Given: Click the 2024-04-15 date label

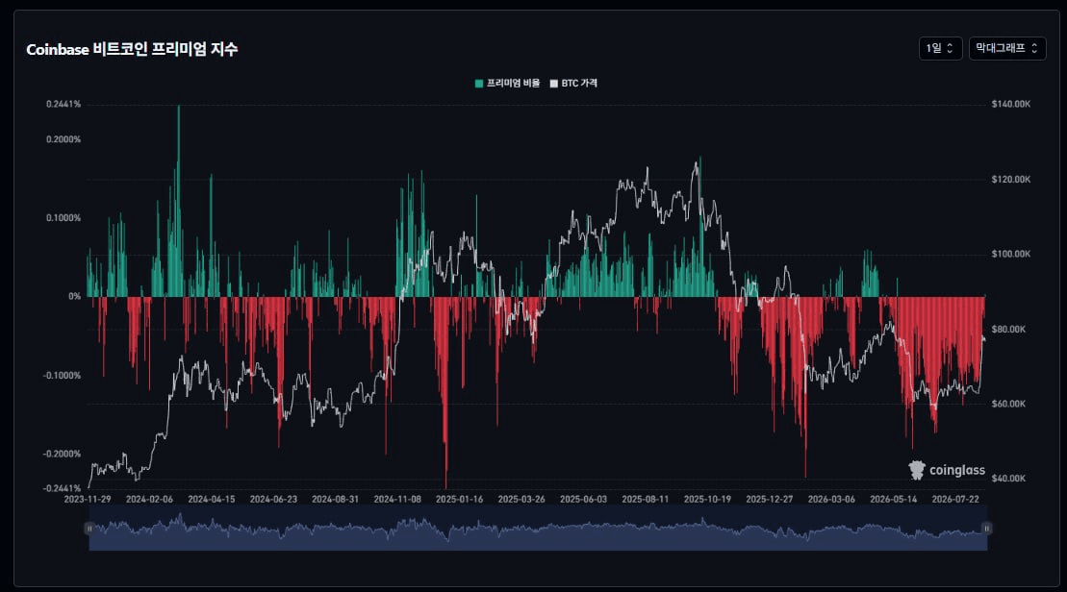Looking at the screenshot, I should pos(211,499).
